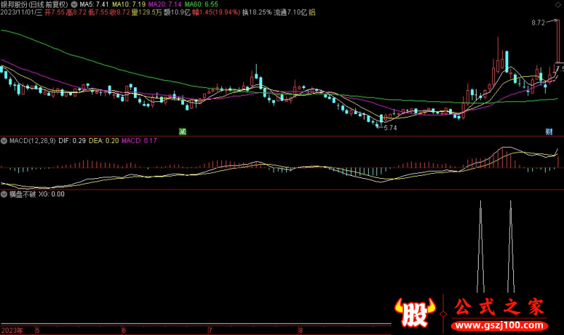Viewport: 564px width, 335px height.
Task: Click the open price 开7.55
Action: tap(55, 12)
